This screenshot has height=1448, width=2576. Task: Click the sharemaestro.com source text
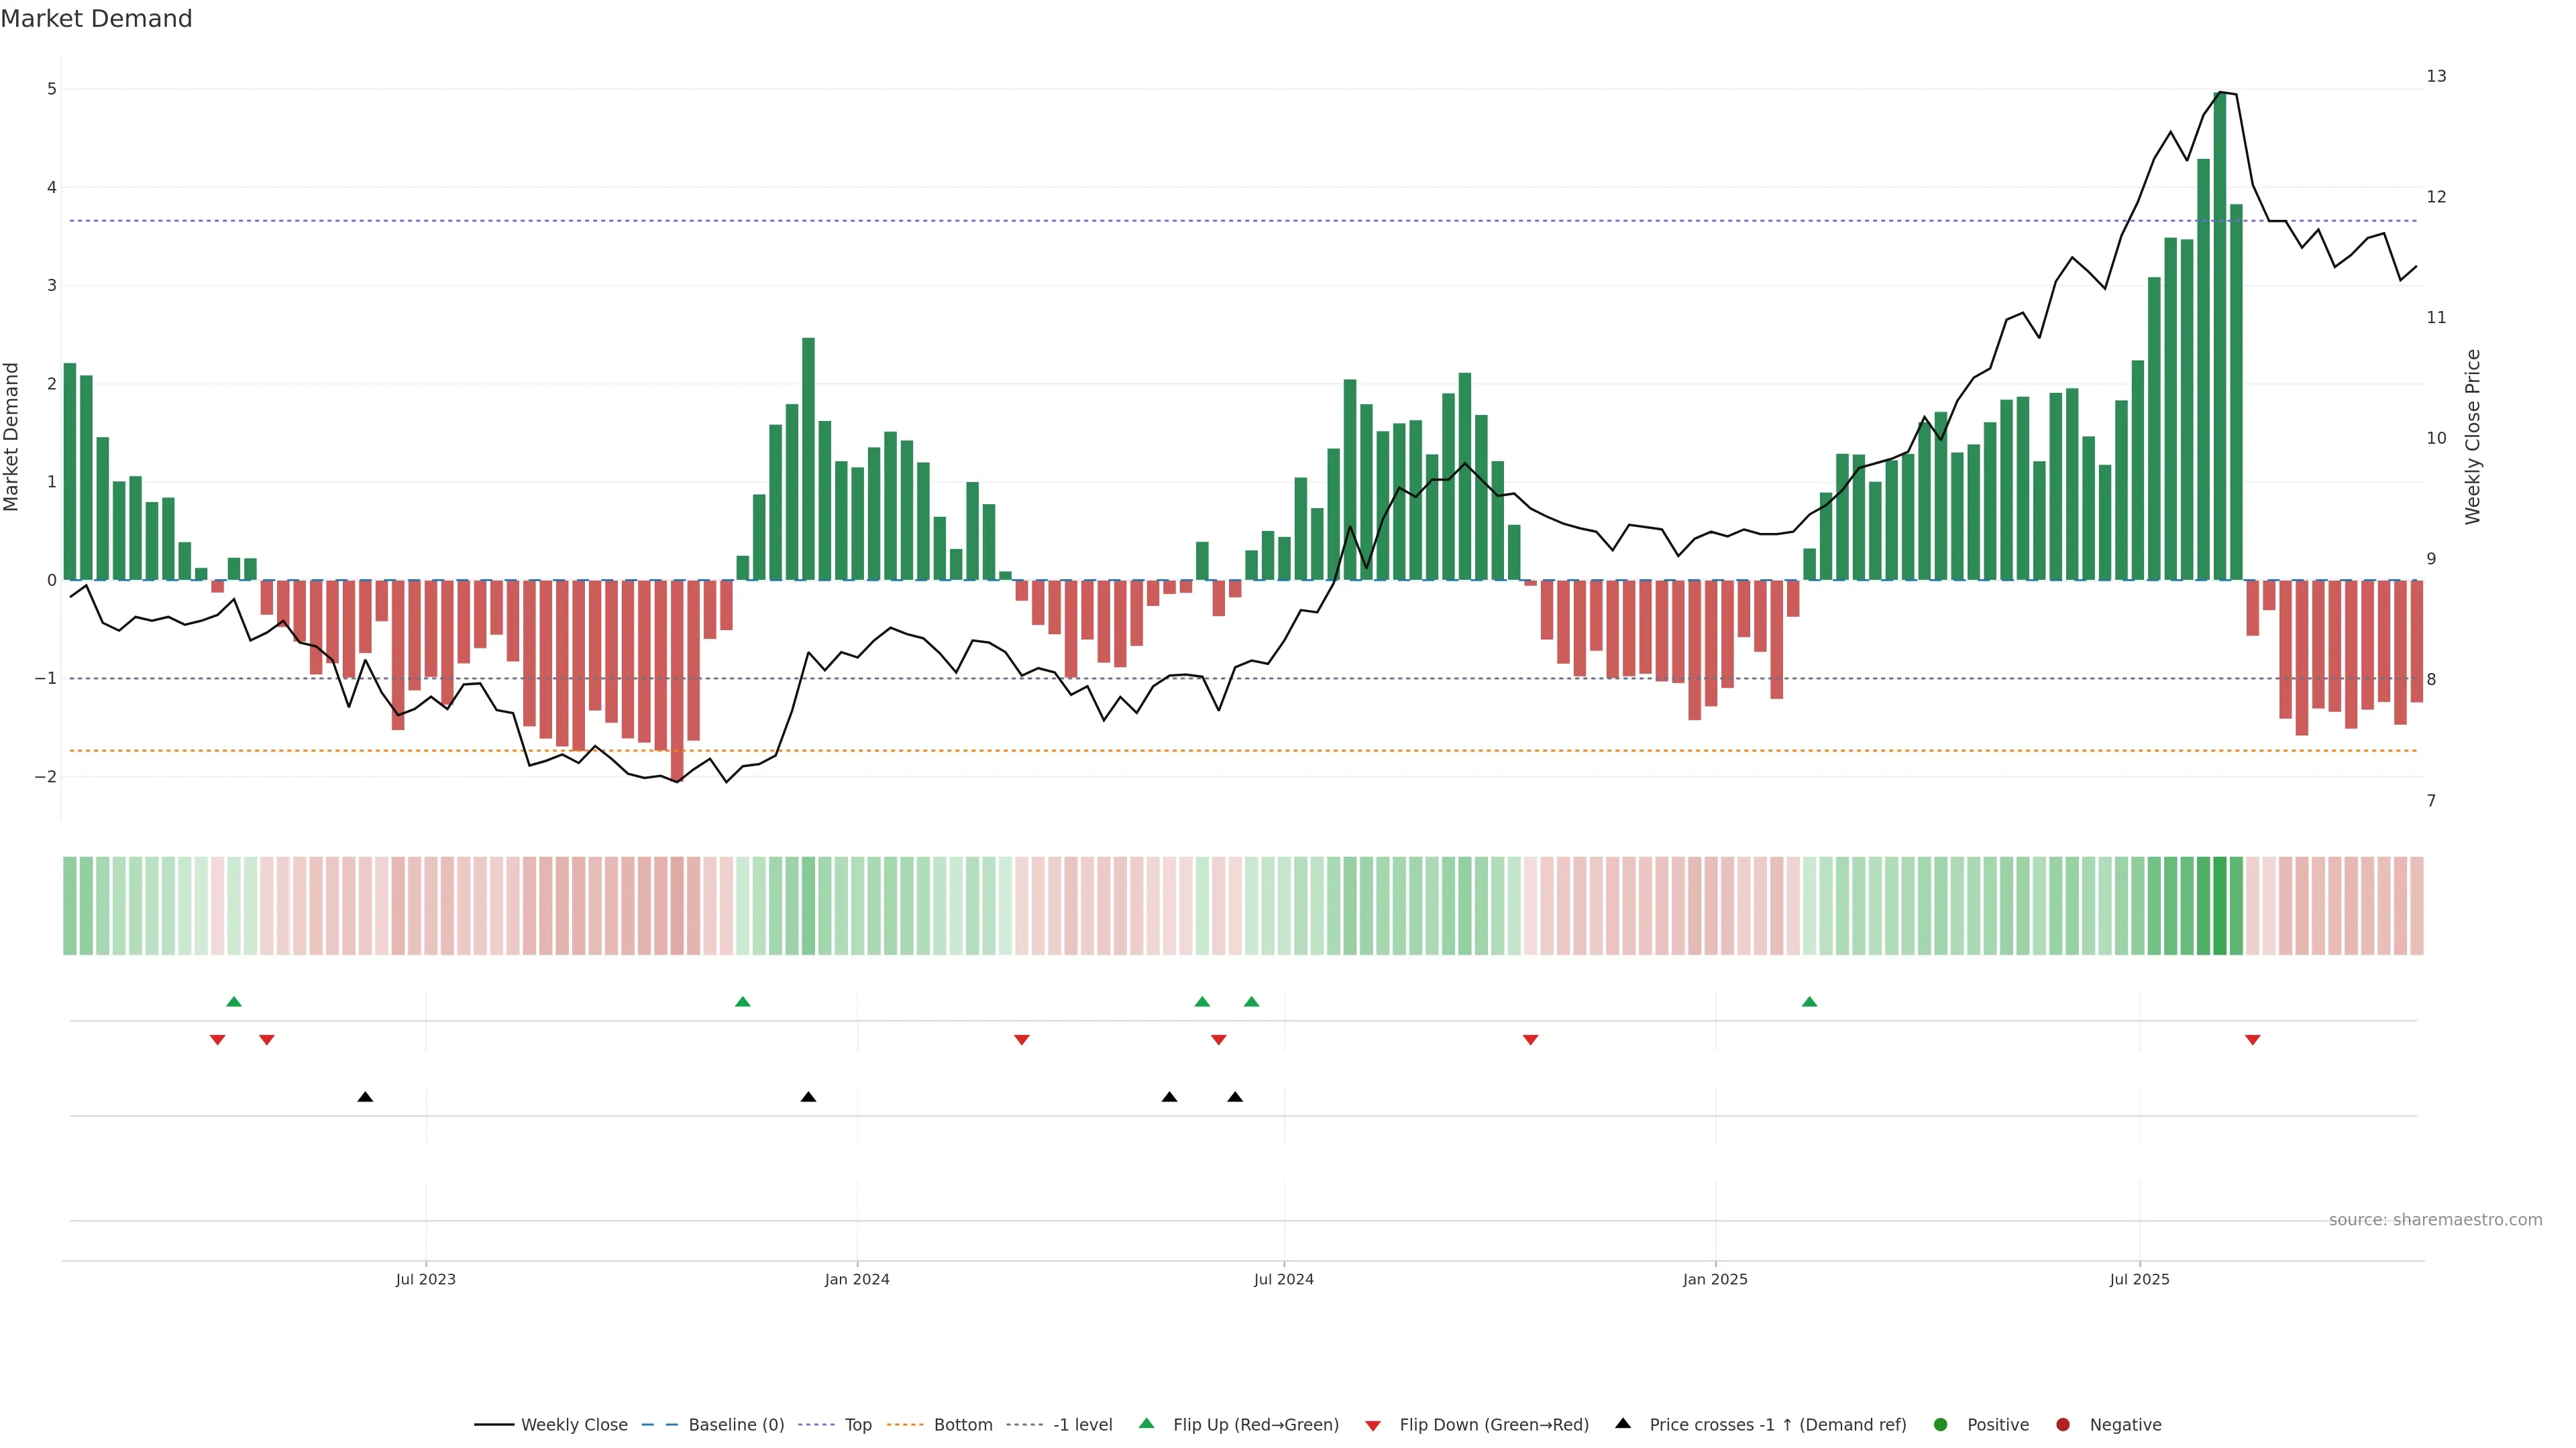click(2435, 1220)
